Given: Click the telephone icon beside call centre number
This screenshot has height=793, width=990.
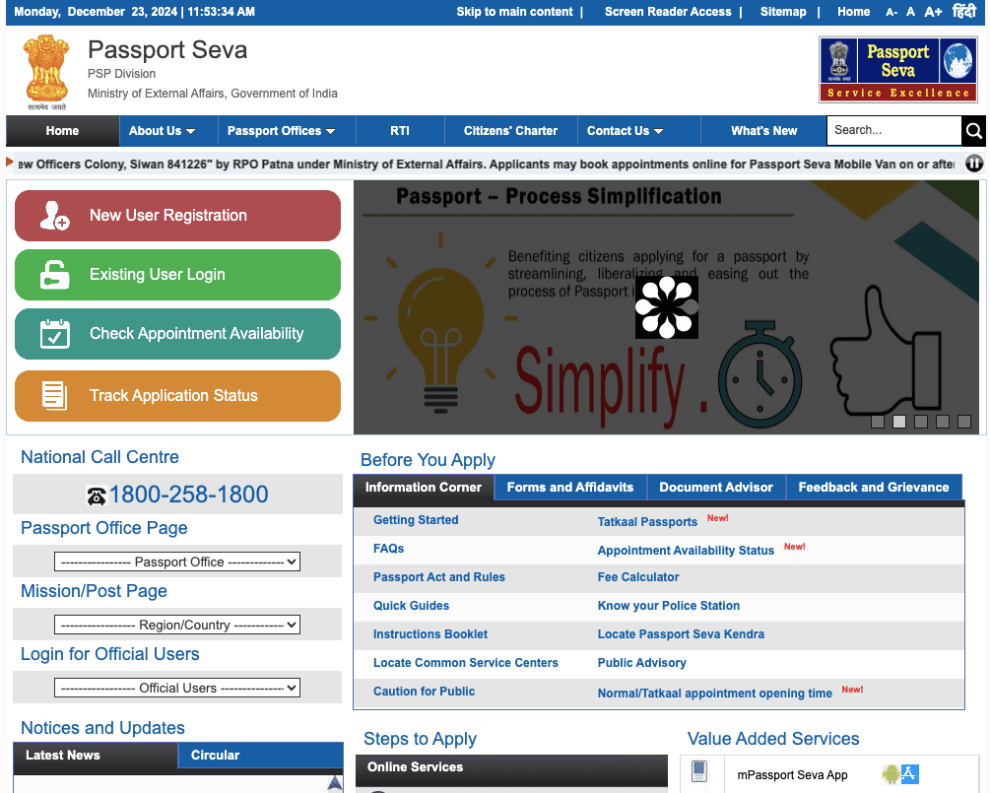Looking at the screenshot, I should 97,496.
